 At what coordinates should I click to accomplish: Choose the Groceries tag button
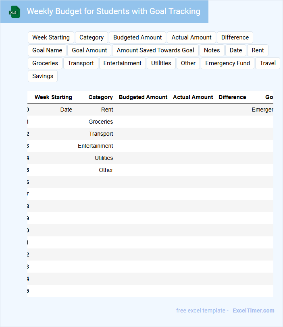(x=45, y=63)
